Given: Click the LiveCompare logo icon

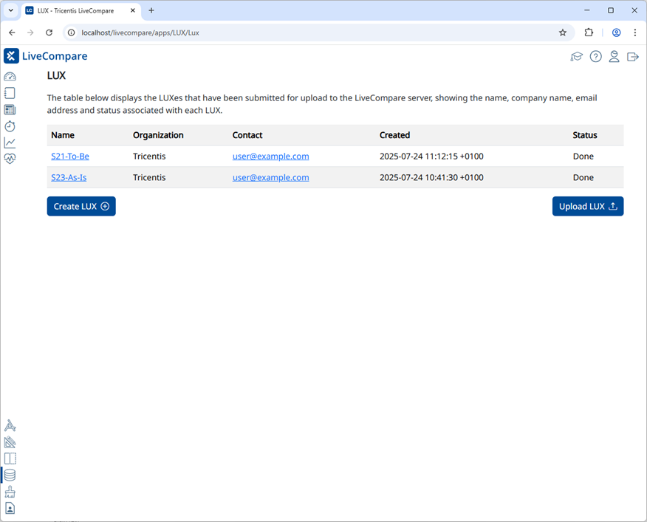Looking at the screenshot, I should [x=12, y=56].
